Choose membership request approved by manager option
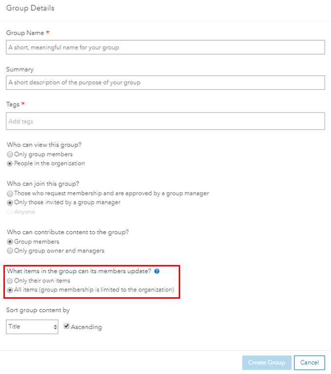The image size is (331, 374). point(10,193)
